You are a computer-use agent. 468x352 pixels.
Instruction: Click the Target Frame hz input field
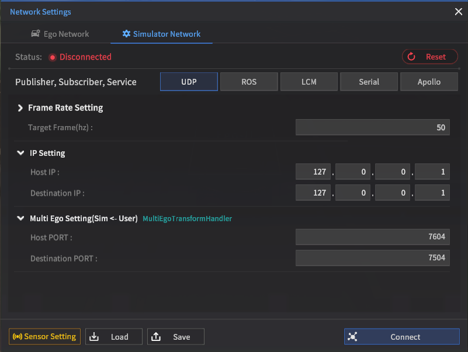click(372, 127)
